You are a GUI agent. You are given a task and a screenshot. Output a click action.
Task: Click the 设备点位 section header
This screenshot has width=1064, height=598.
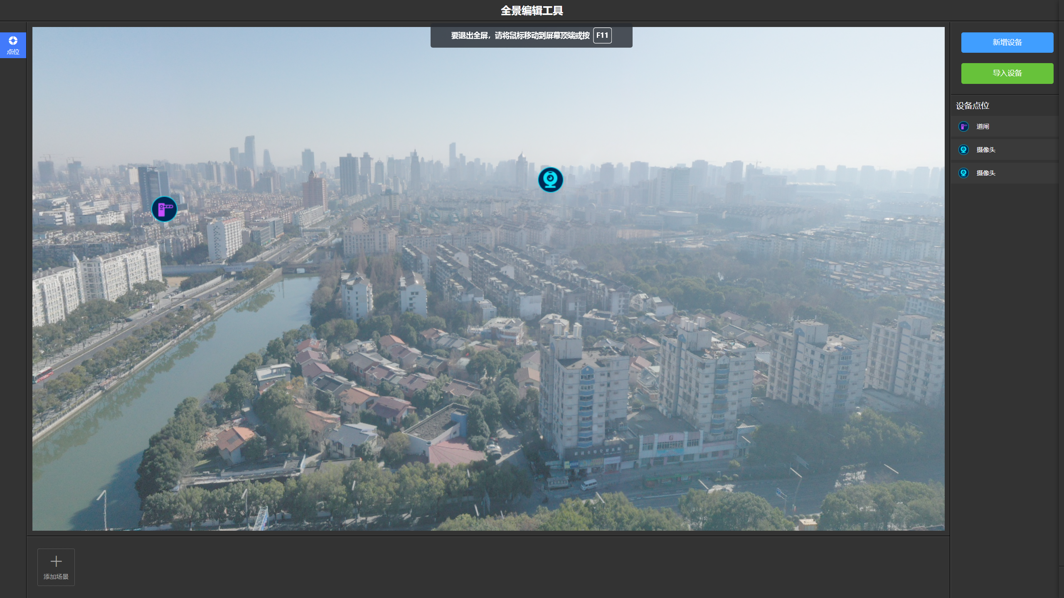click(x=972, y=105)
